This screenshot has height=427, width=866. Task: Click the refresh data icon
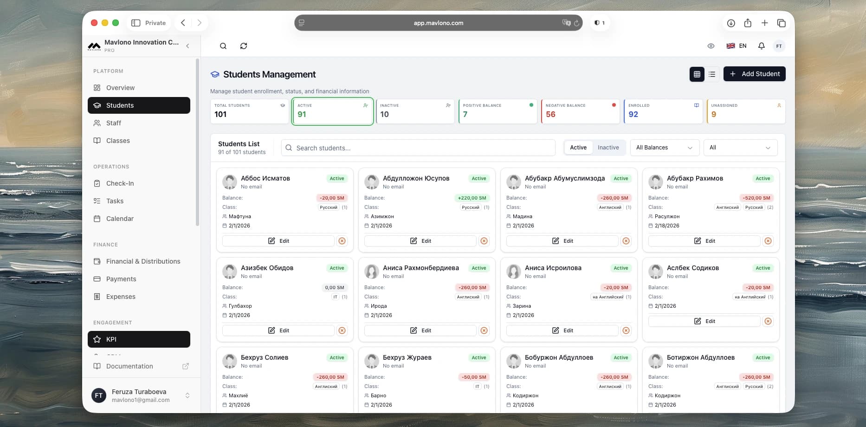click(244, 46)
